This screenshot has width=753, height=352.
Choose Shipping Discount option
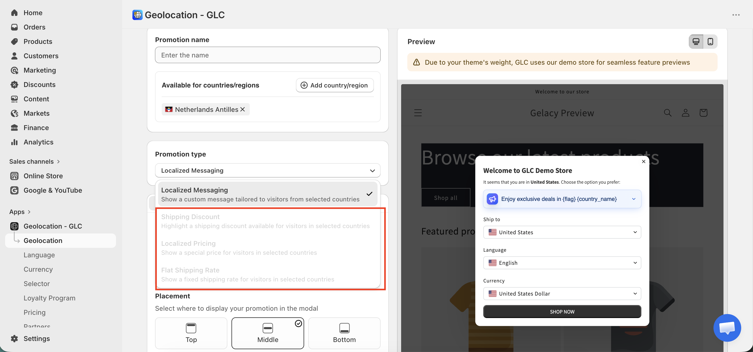tap(267, 221)
